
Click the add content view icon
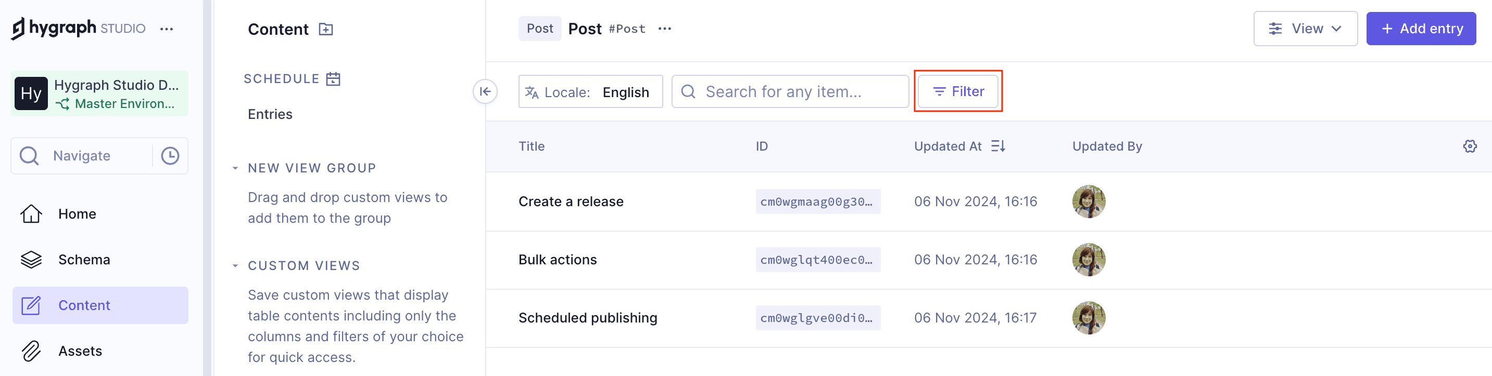[x=326, y=29]
